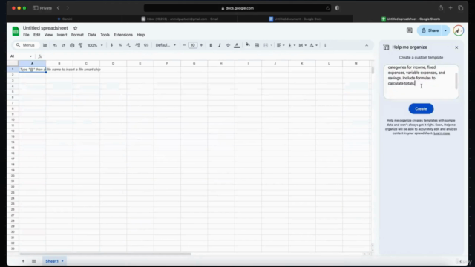Go back in the browser
The height and width of the screenshot is (267, 475).
pos(58,8)
